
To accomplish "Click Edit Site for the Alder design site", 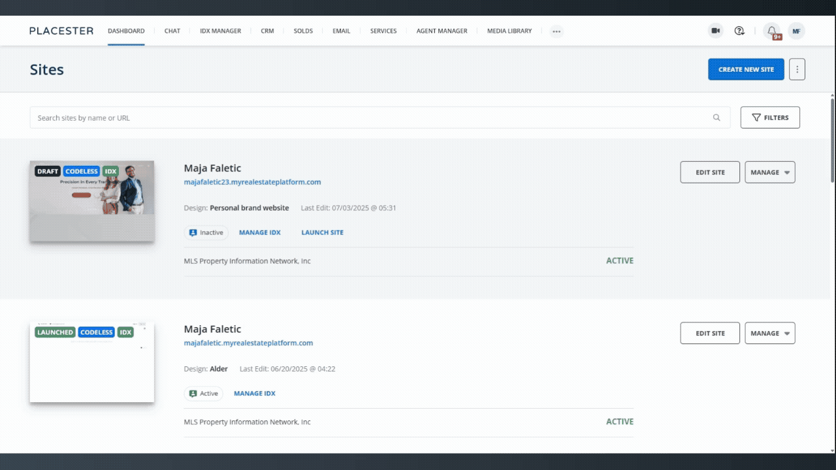I will point(710,333).
